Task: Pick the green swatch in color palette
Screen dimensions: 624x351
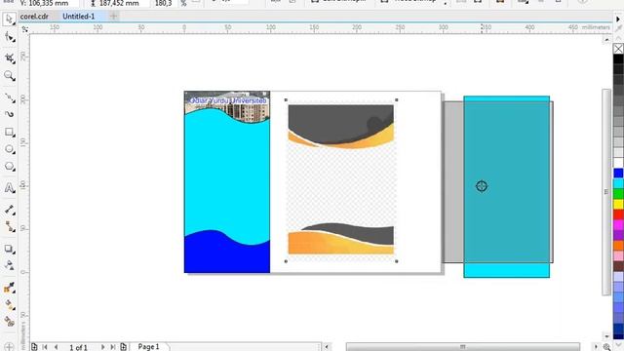Action: tap(618, 193)
